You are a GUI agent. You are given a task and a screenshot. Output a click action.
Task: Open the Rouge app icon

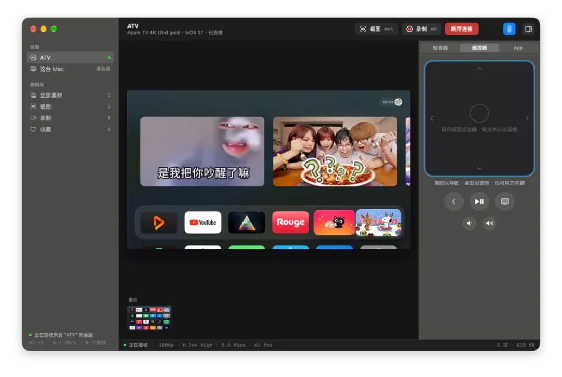pyautogui.click(x=290, y=222)
